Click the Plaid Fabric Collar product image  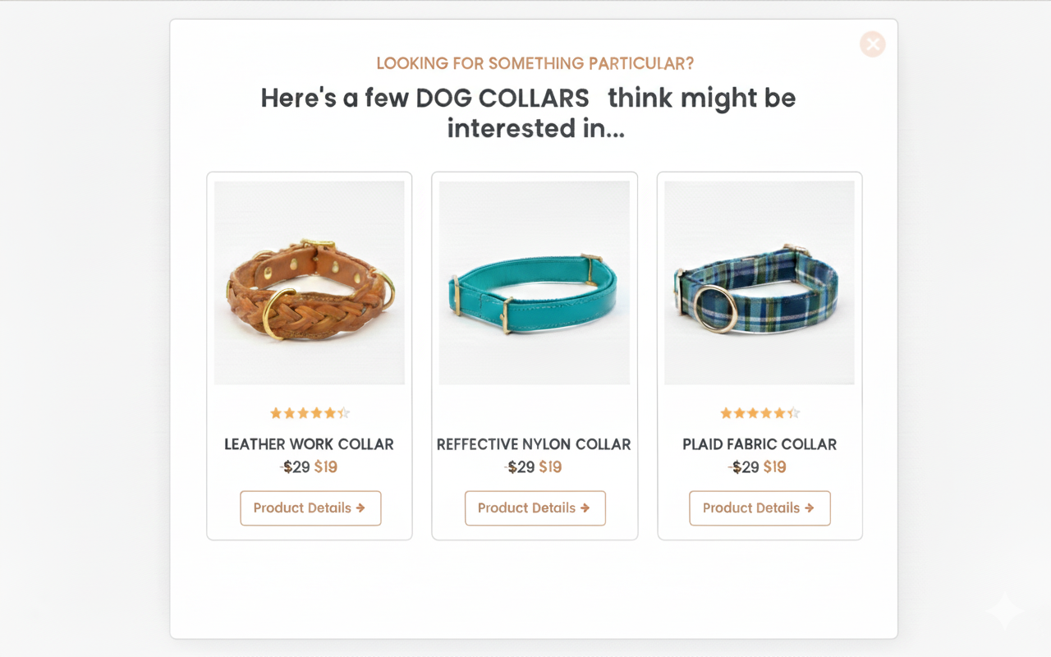coord(759,283)
